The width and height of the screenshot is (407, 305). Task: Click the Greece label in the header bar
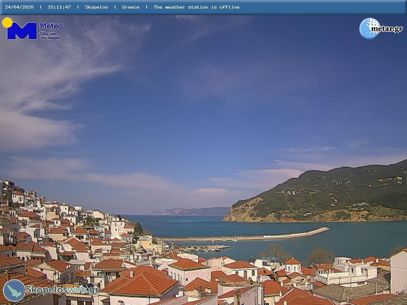pos(131,7)
